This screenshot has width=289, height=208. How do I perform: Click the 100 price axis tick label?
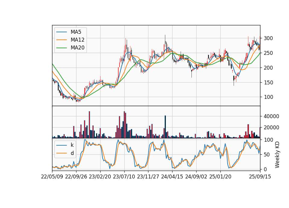point(268,97)
